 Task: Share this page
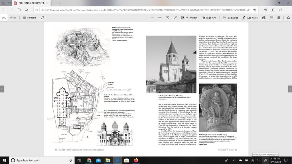pos(281,10)
